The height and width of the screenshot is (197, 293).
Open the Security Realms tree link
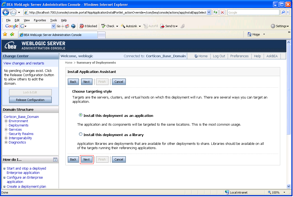[21, 134]
